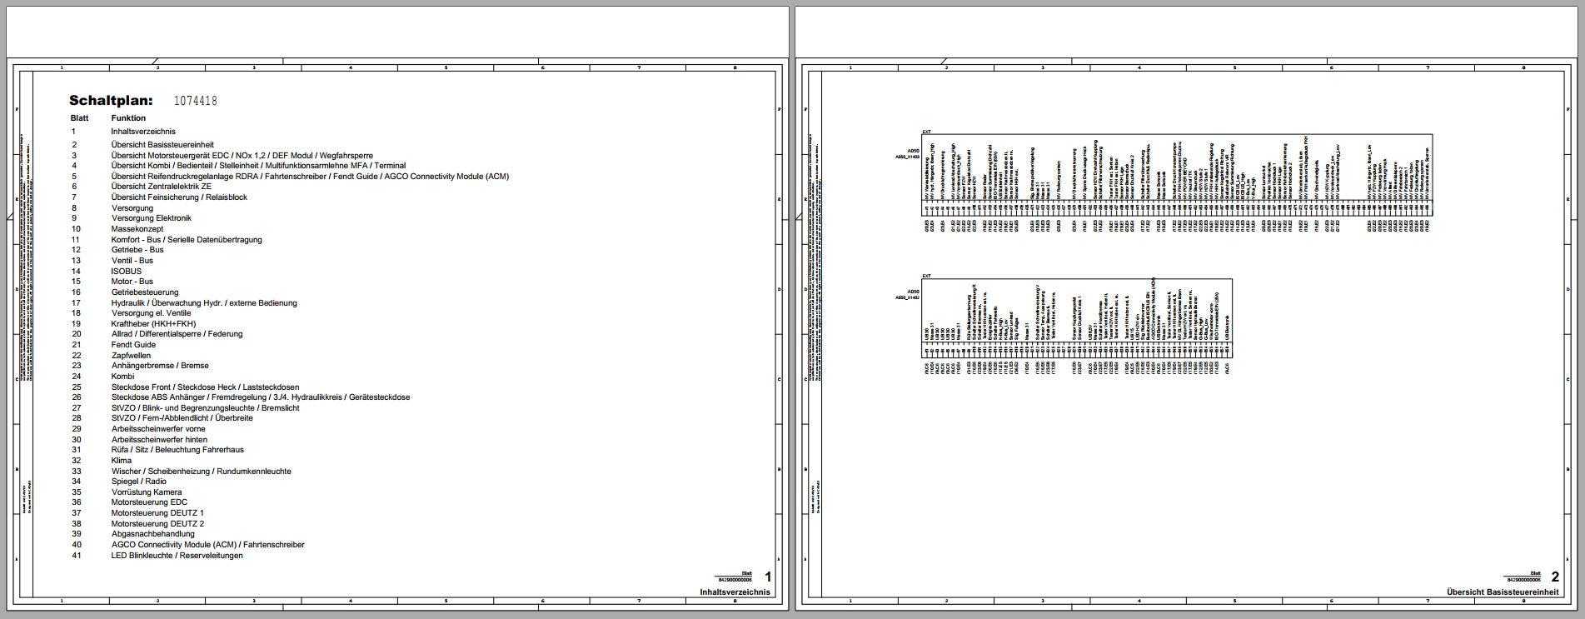
Task: Select 'Hydraulik / Überwachung Hydr. / externe Bedienung'
Action: (204, 303)
